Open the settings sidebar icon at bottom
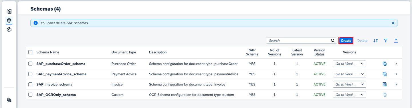Screen dimensions: 412x108 click(x=9, y=100)
